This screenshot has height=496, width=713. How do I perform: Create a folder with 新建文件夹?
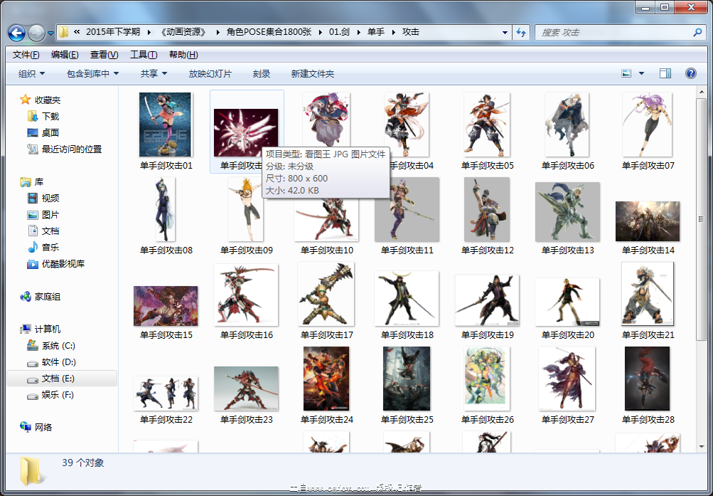pos(312,74)
